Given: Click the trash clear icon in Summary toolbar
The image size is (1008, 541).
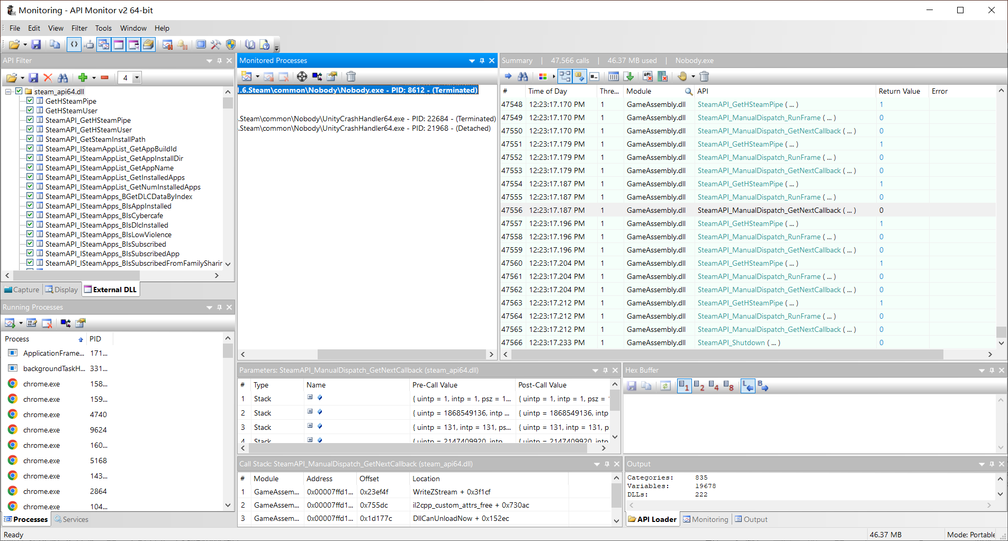Looking at the screenshot, I should [704, 77].
